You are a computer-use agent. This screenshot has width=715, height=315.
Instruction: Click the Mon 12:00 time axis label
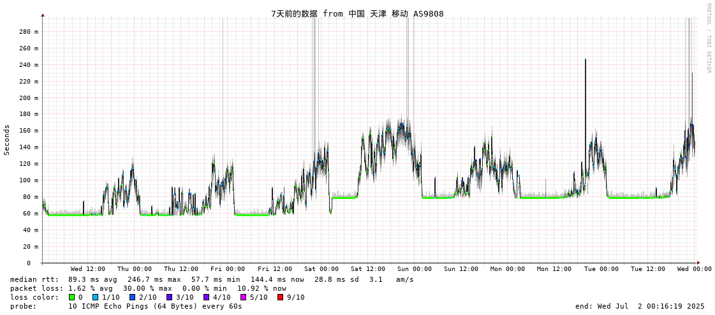point(554,269)
